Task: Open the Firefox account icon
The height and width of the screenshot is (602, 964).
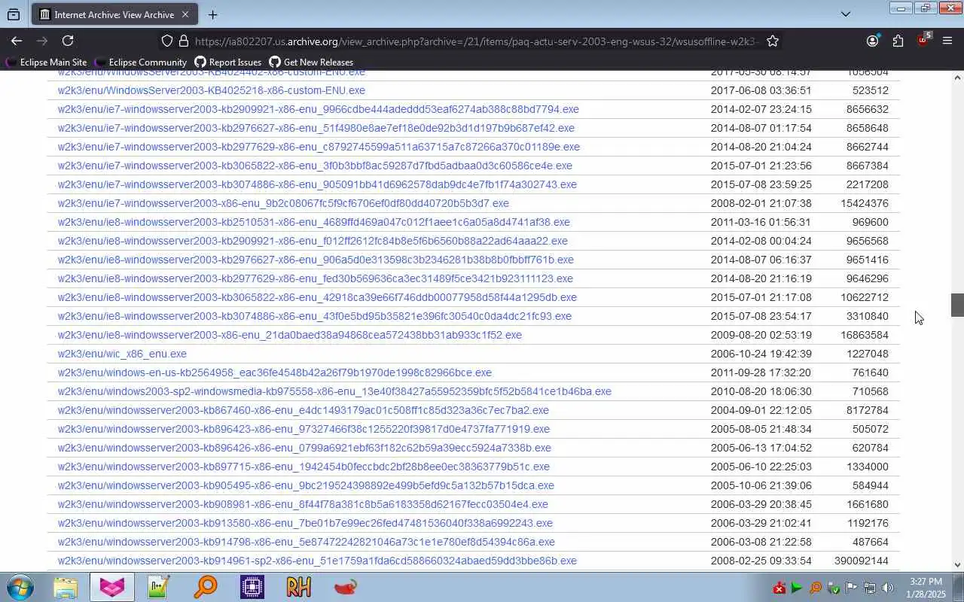Action: tap(872, 41)
